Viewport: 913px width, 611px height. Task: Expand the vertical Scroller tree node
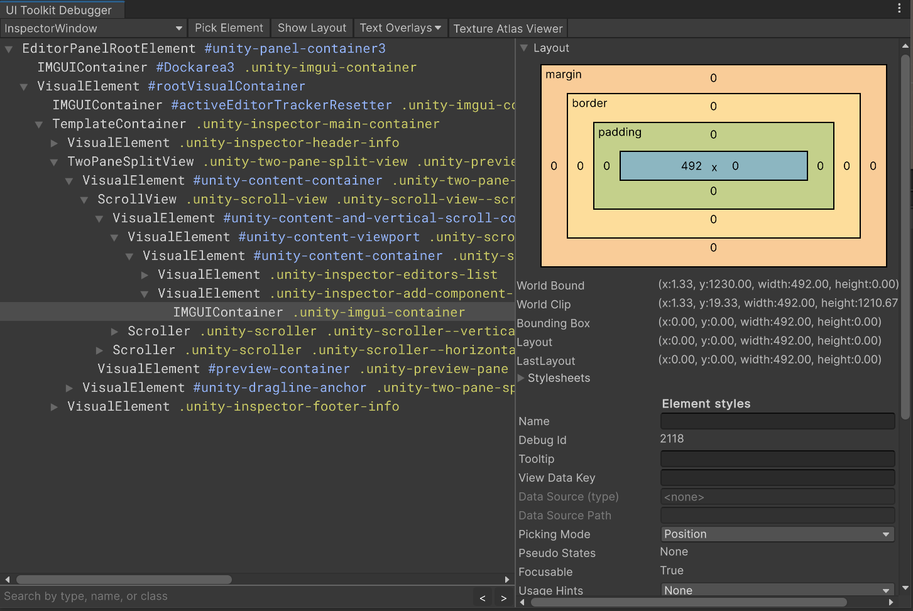(115, 331)
